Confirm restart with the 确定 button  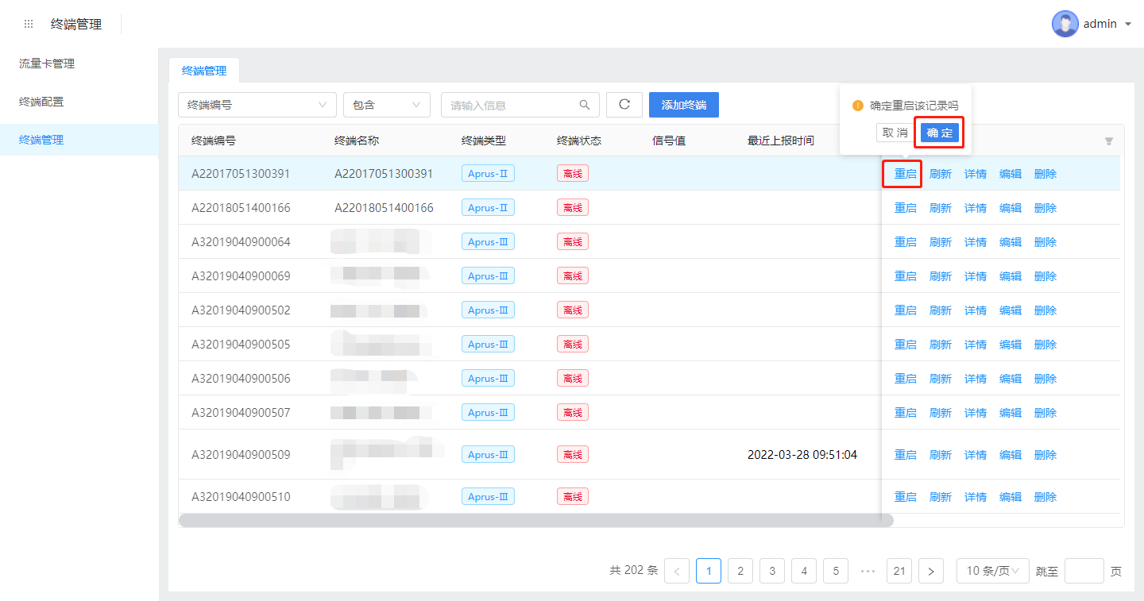coord(939,133)
